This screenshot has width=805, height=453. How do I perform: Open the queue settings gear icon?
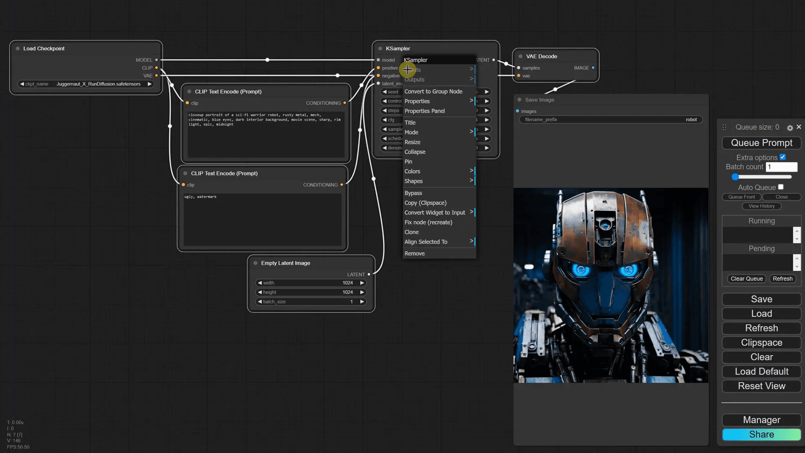(790, 128)
